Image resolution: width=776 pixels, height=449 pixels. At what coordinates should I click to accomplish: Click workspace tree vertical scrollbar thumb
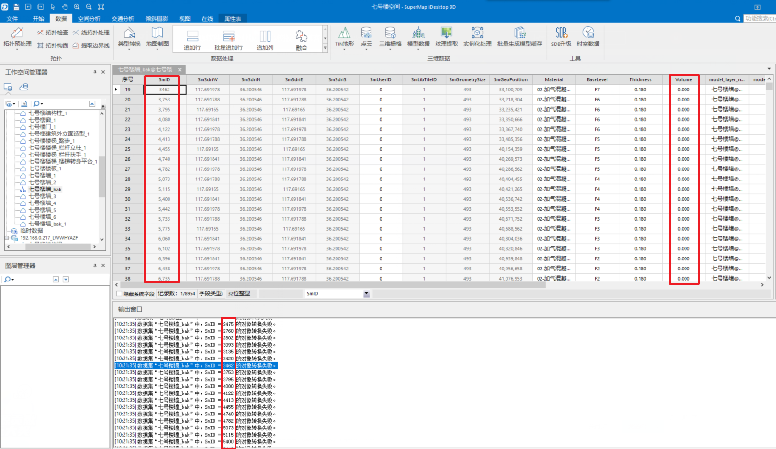102,177
